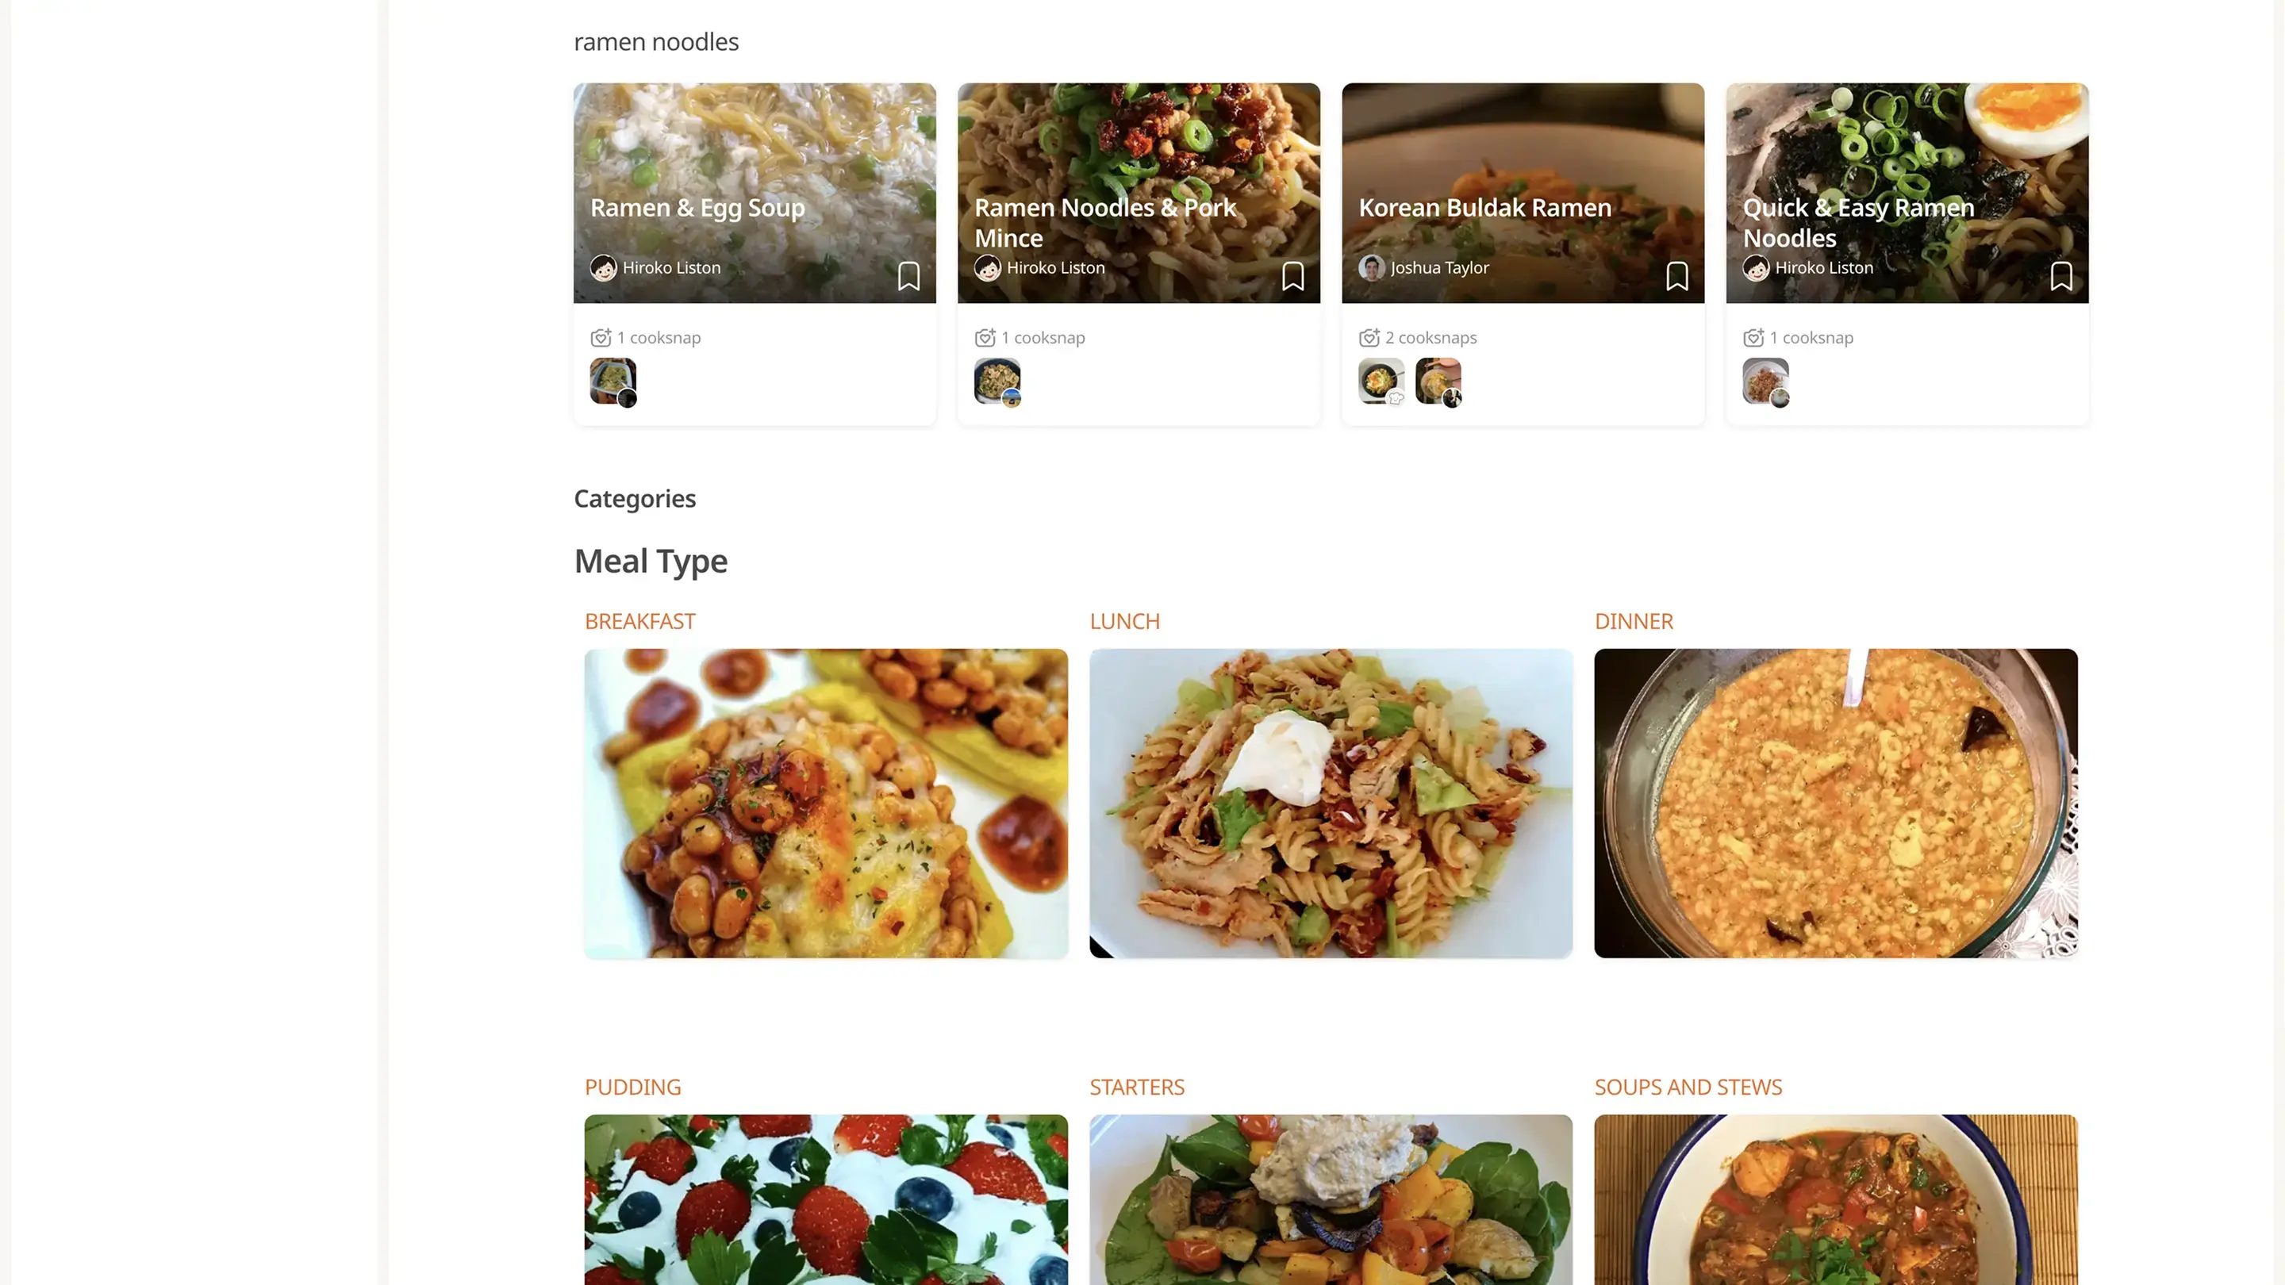Click the Lunch pasta salad image

1331,803
